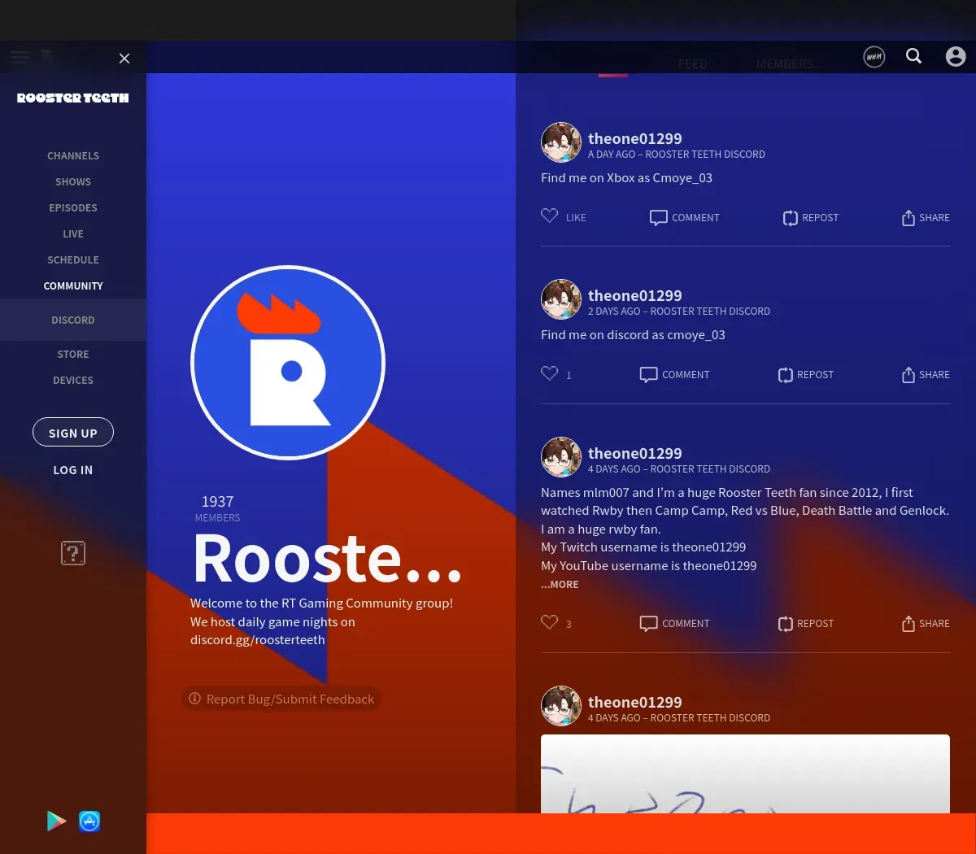Repost the discord cmoye_03 post
The width and height of the screenshot is (976, 854).
806,374
